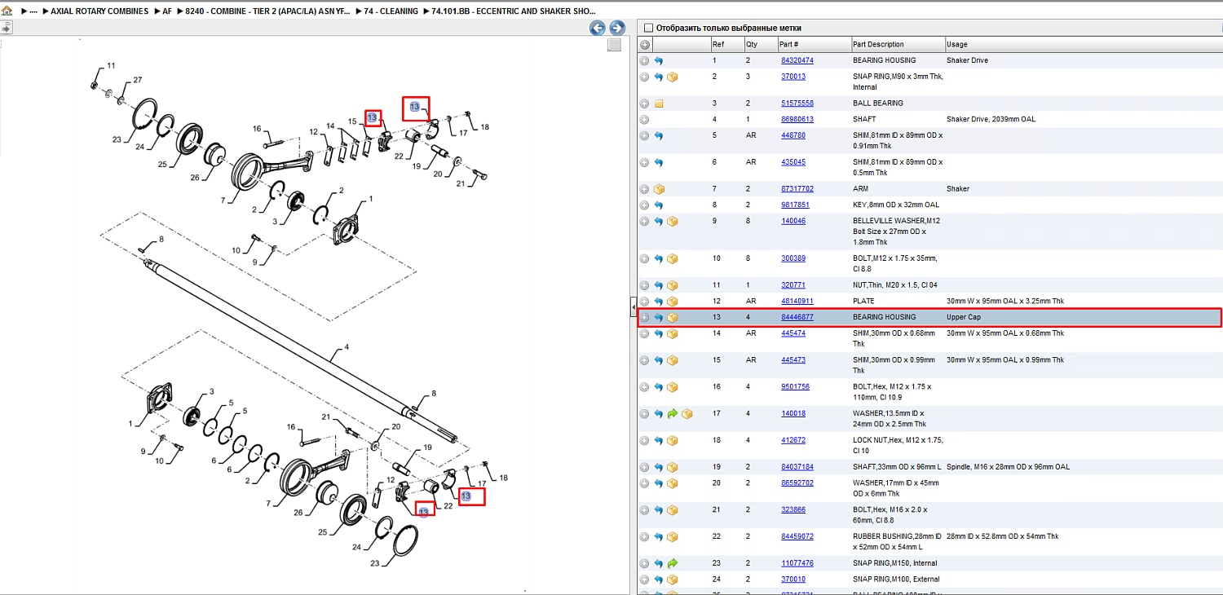Image resolution: width=1223 pixels, height=595 pixels.
Task: Click the box icon for BOLT 323866
Action: click(673, 510)
